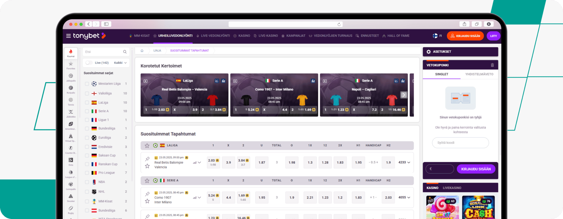This screenshot has width=563, height=219.
Task: Switch to the Yhdistelmäveto betslip tab
Action: (x=479, y=74)
